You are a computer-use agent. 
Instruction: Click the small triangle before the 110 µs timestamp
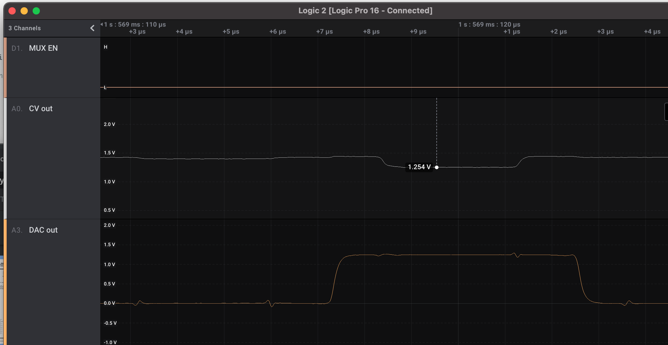pos(102,24)
